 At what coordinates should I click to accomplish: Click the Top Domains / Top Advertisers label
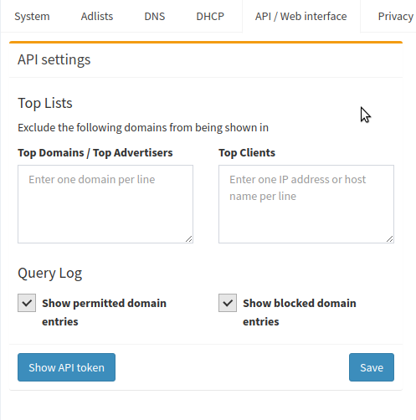point(95,153)
